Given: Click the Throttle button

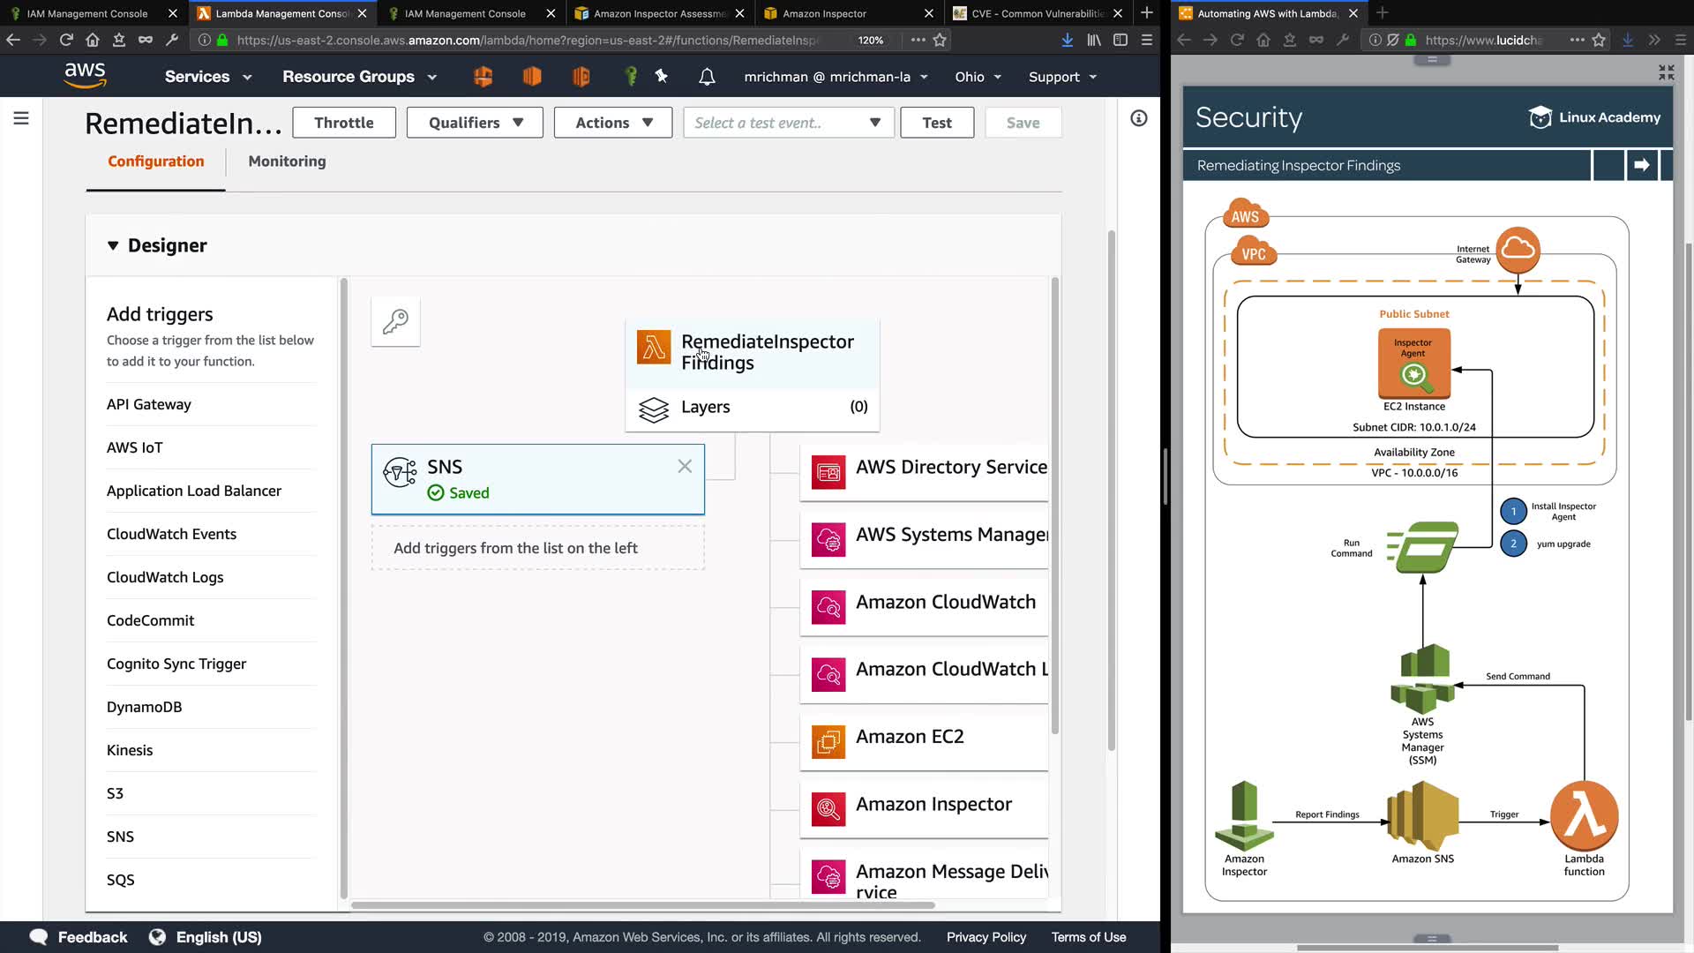Looking at the screenshot, I should click(344, 123).
